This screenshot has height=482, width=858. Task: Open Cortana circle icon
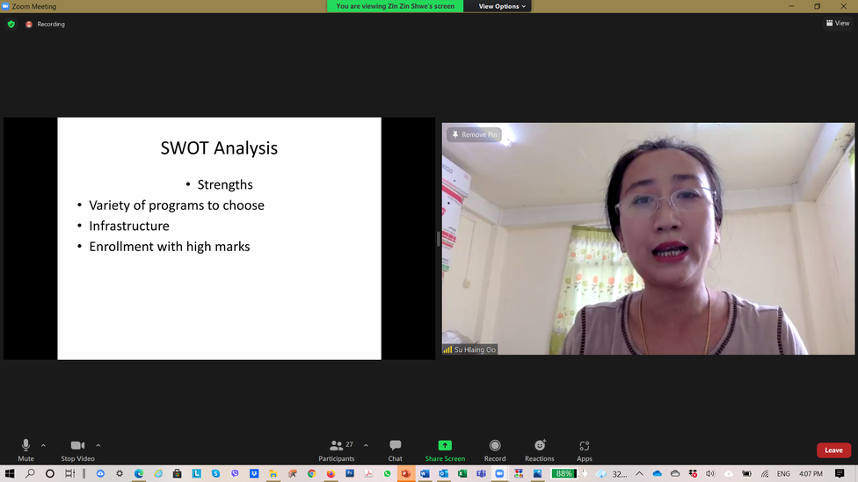coord(50,474)
